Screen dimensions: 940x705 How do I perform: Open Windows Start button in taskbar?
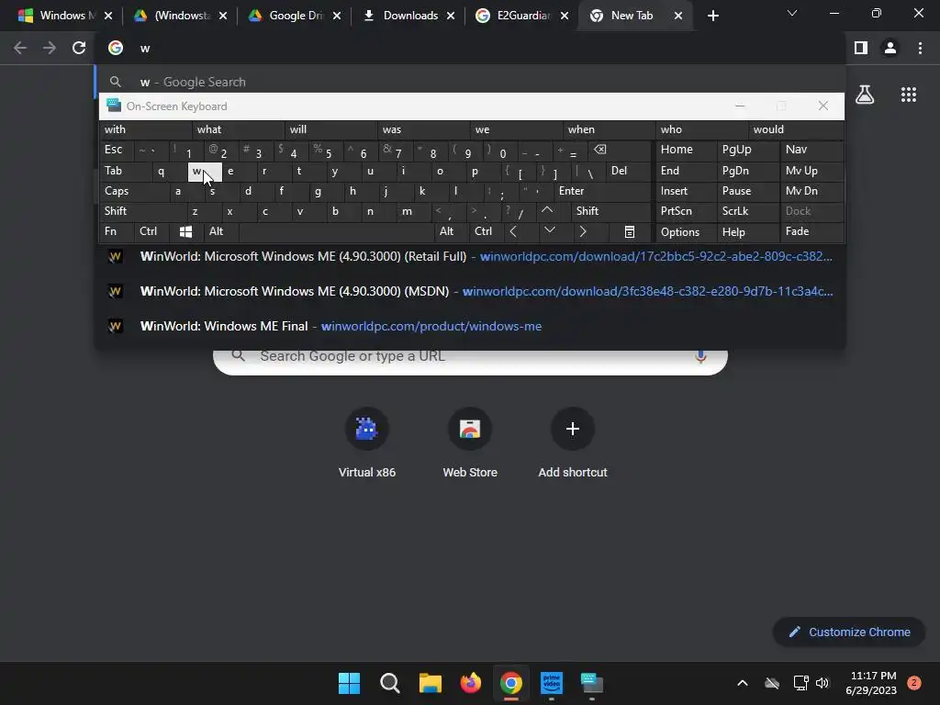pyautogui.click(x=349, y=683)
